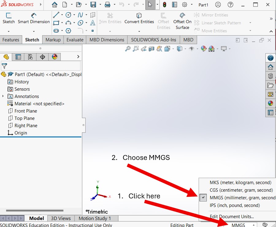Open the MMGS unit system dropdown
The image size is (276, 227).
(243, 225)
